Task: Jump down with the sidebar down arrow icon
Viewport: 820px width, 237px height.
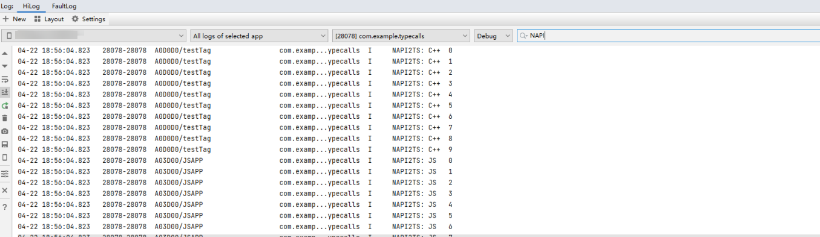Action: [5, 66]
